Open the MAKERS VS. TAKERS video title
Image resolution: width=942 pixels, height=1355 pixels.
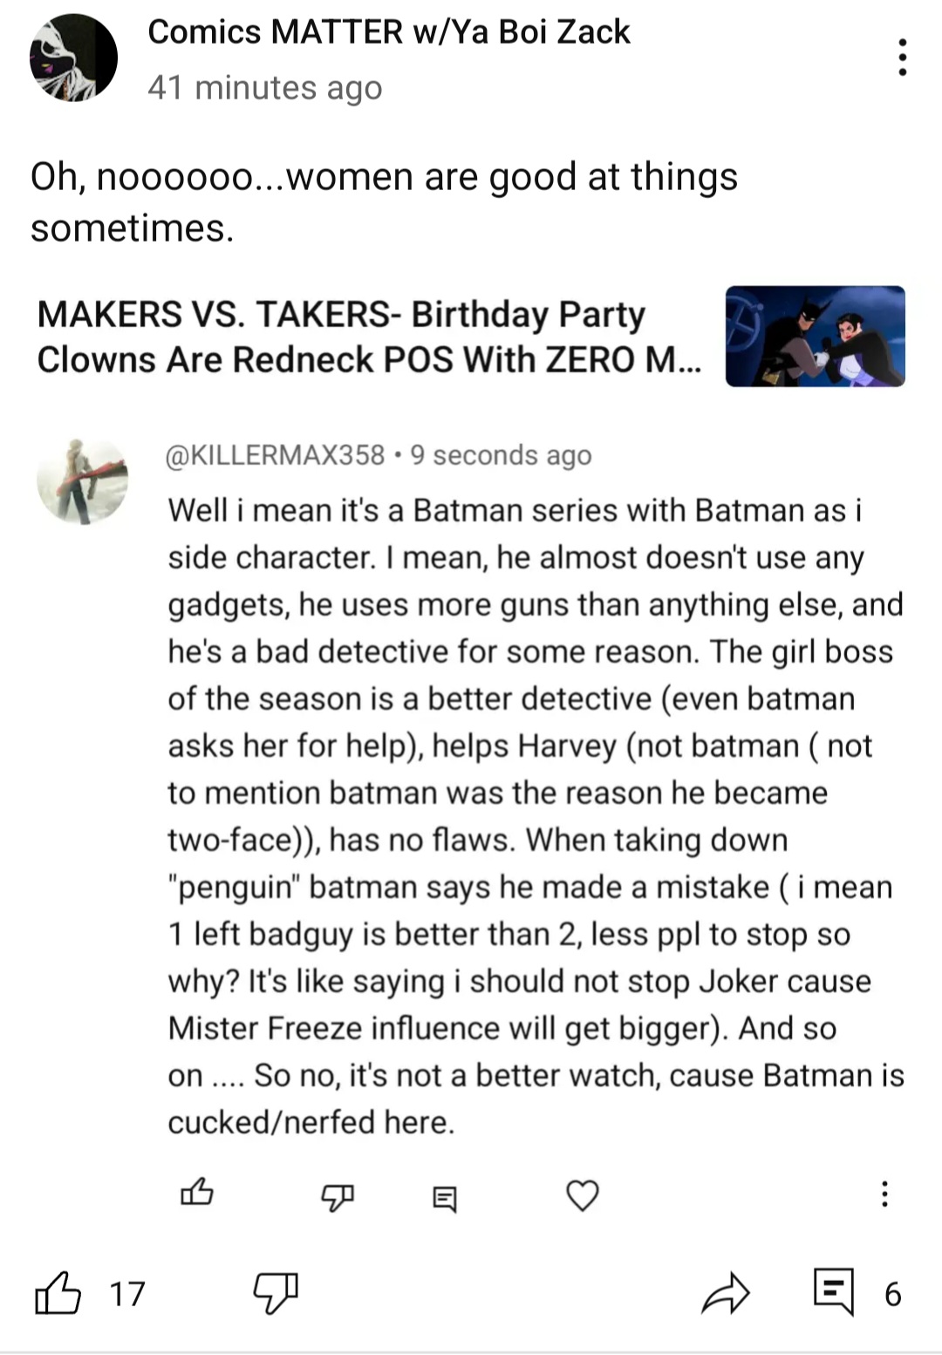pos(369,337)
